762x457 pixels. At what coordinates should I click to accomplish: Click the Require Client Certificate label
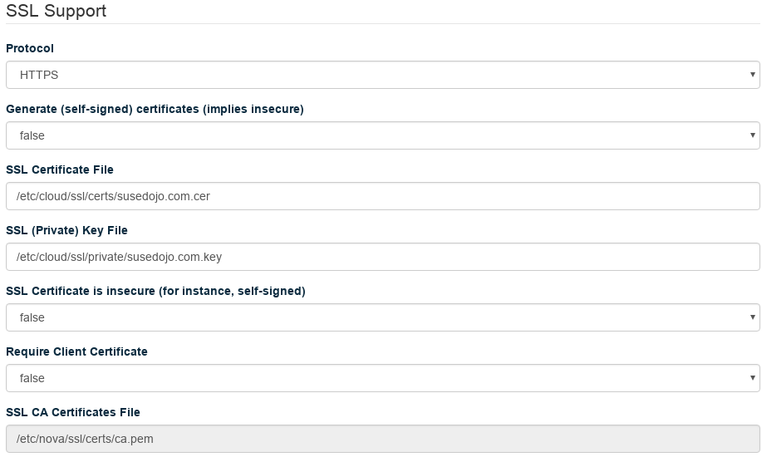76,351
